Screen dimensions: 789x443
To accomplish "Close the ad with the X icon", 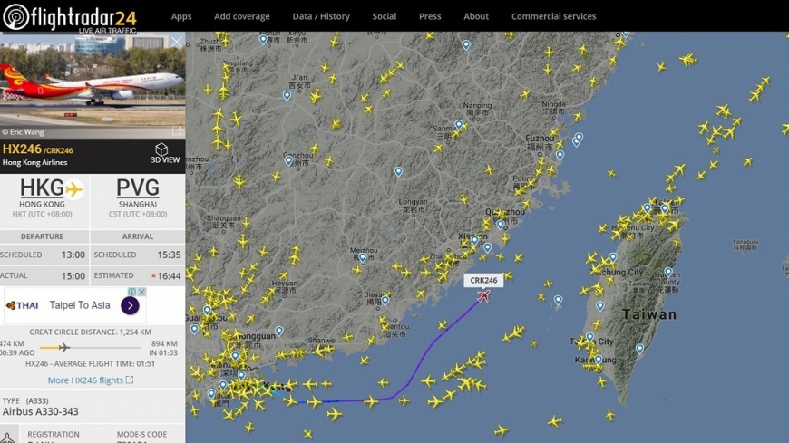I will 142,292.
